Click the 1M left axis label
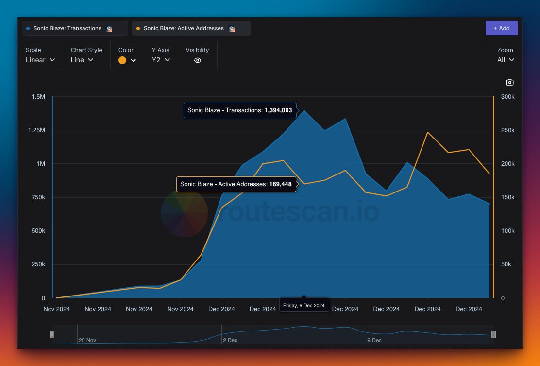540x366 pixels. pos(41,164)
